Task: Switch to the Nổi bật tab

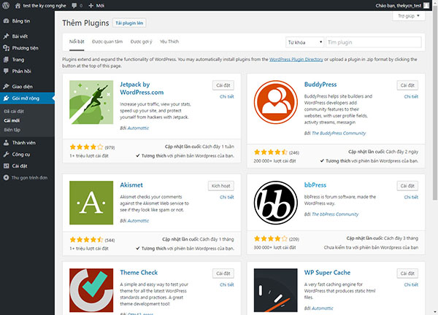Action: pyautogui.click(x=77, y=42)
